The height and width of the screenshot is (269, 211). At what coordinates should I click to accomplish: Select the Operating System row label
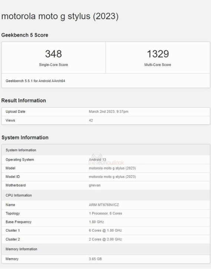coord(20,160)
